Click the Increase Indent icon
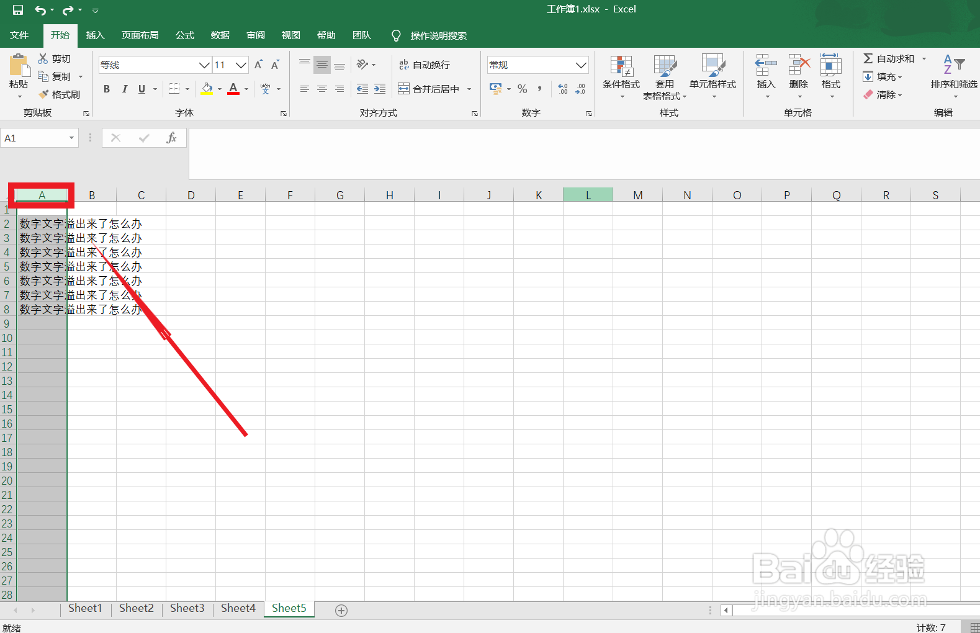Image resolution: width=980 pixels, height=633 pixels. click(380, 89)
